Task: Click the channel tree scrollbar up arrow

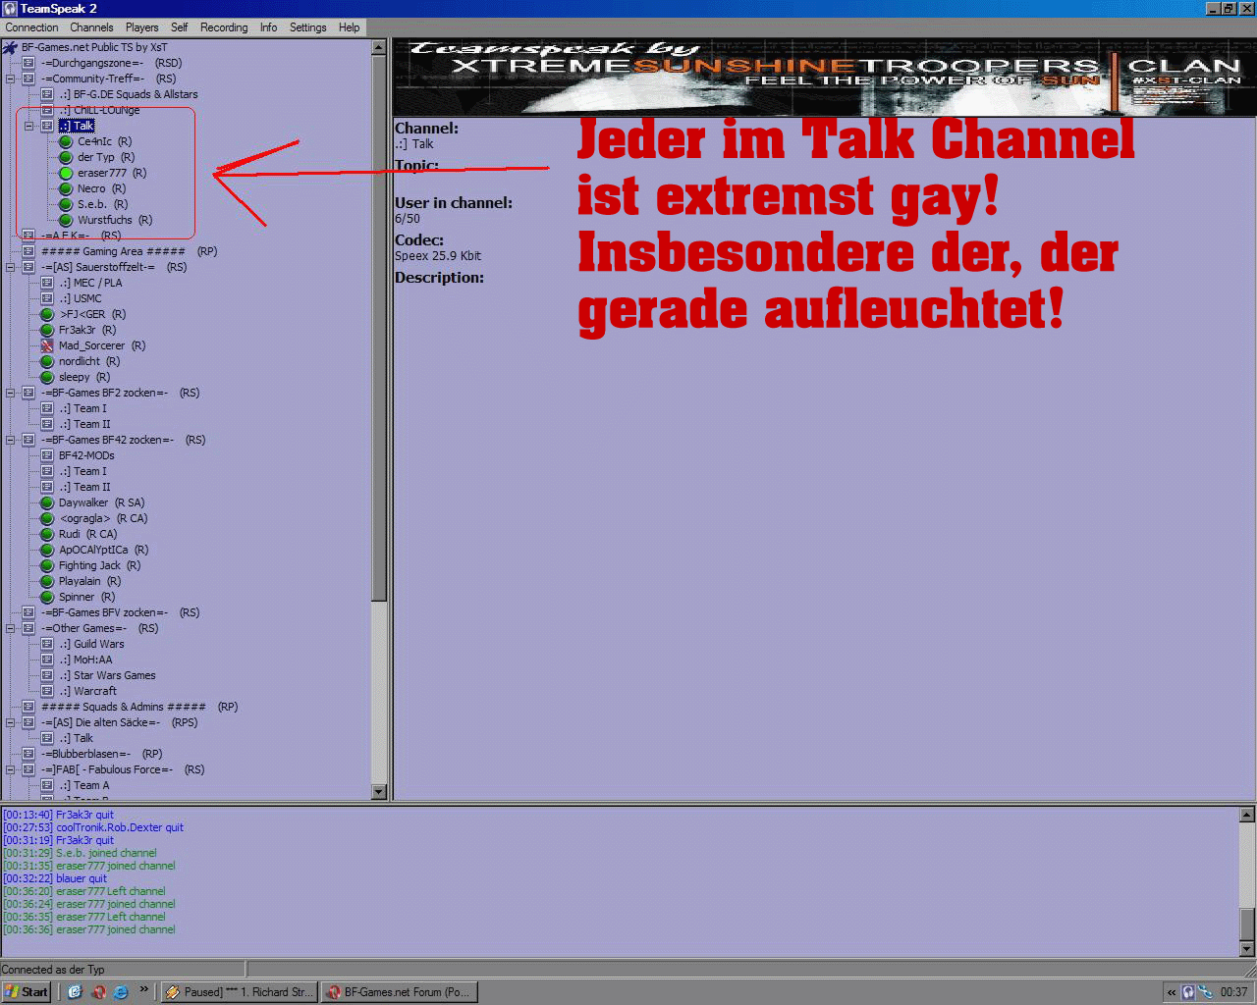Action: (x=379, y=47)
